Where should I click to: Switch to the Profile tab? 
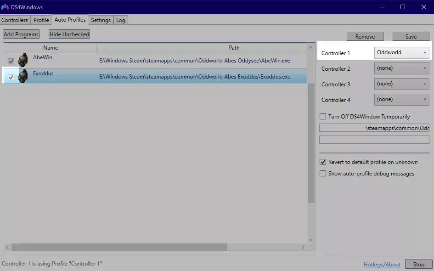pyautogui.click(x=41, y=20)
